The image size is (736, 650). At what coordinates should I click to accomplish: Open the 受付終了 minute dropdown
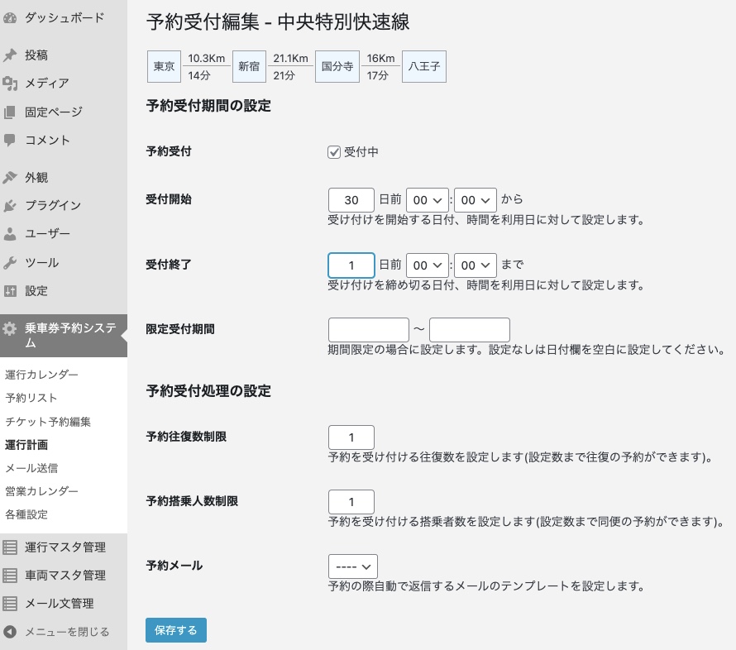pyautogui.click(x=475, y=265)
